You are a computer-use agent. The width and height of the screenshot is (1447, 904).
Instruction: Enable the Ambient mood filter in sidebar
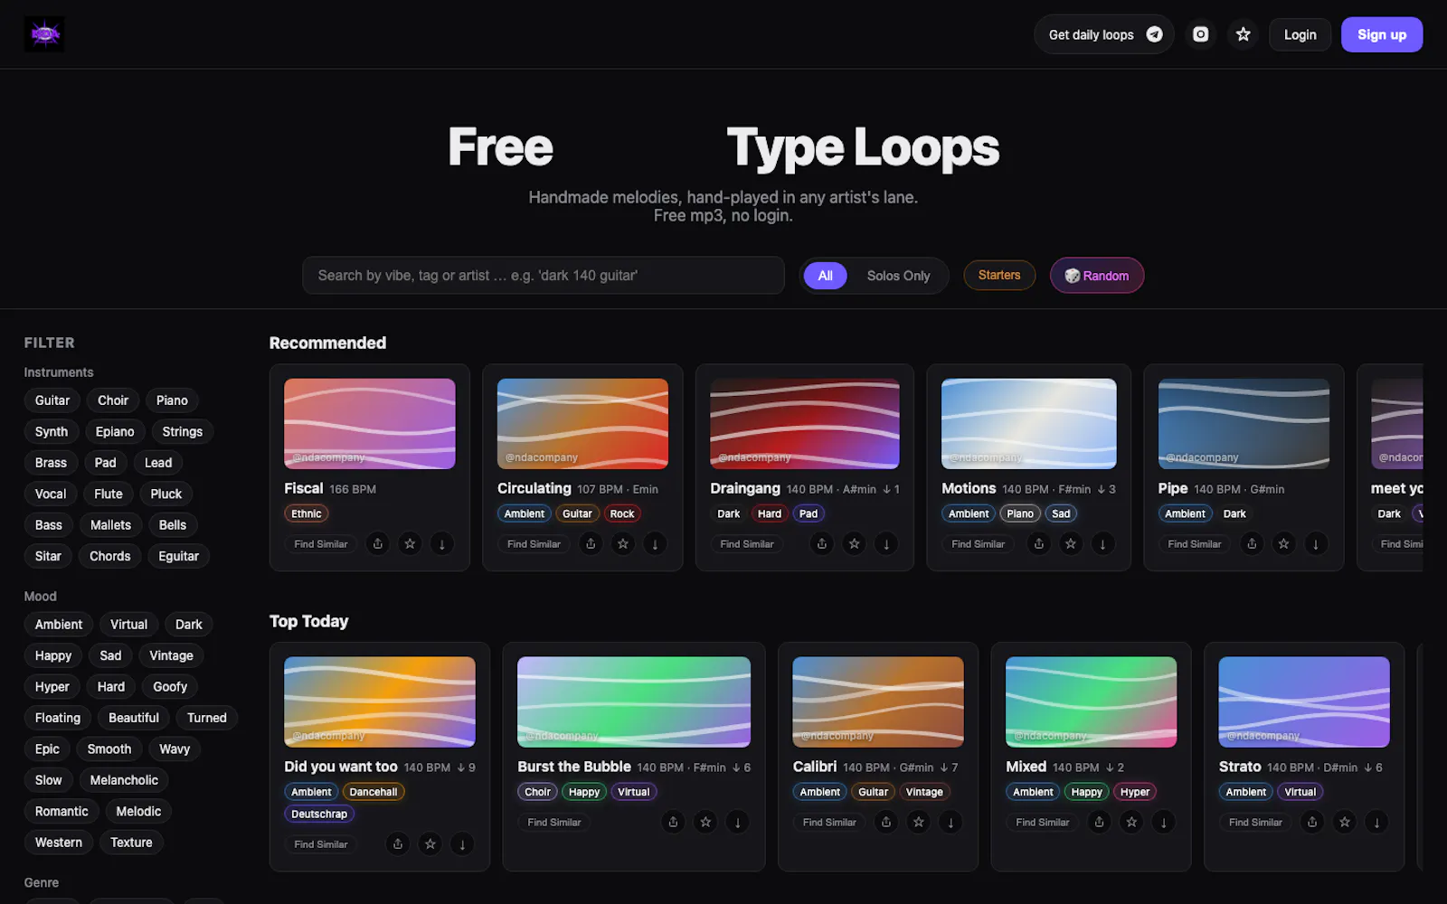click(x=59, y=625)
